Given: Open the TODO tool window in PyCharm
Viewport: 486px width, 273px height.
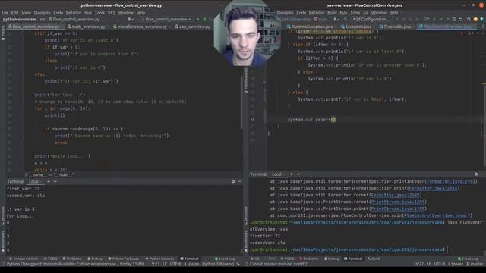Looking at the screenshot, I should click(x=51, y=259).
